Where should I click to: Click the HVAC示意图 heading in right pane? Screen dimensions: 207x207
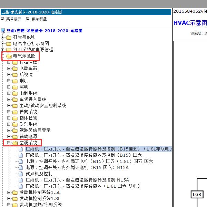click(x=190, y=23)
